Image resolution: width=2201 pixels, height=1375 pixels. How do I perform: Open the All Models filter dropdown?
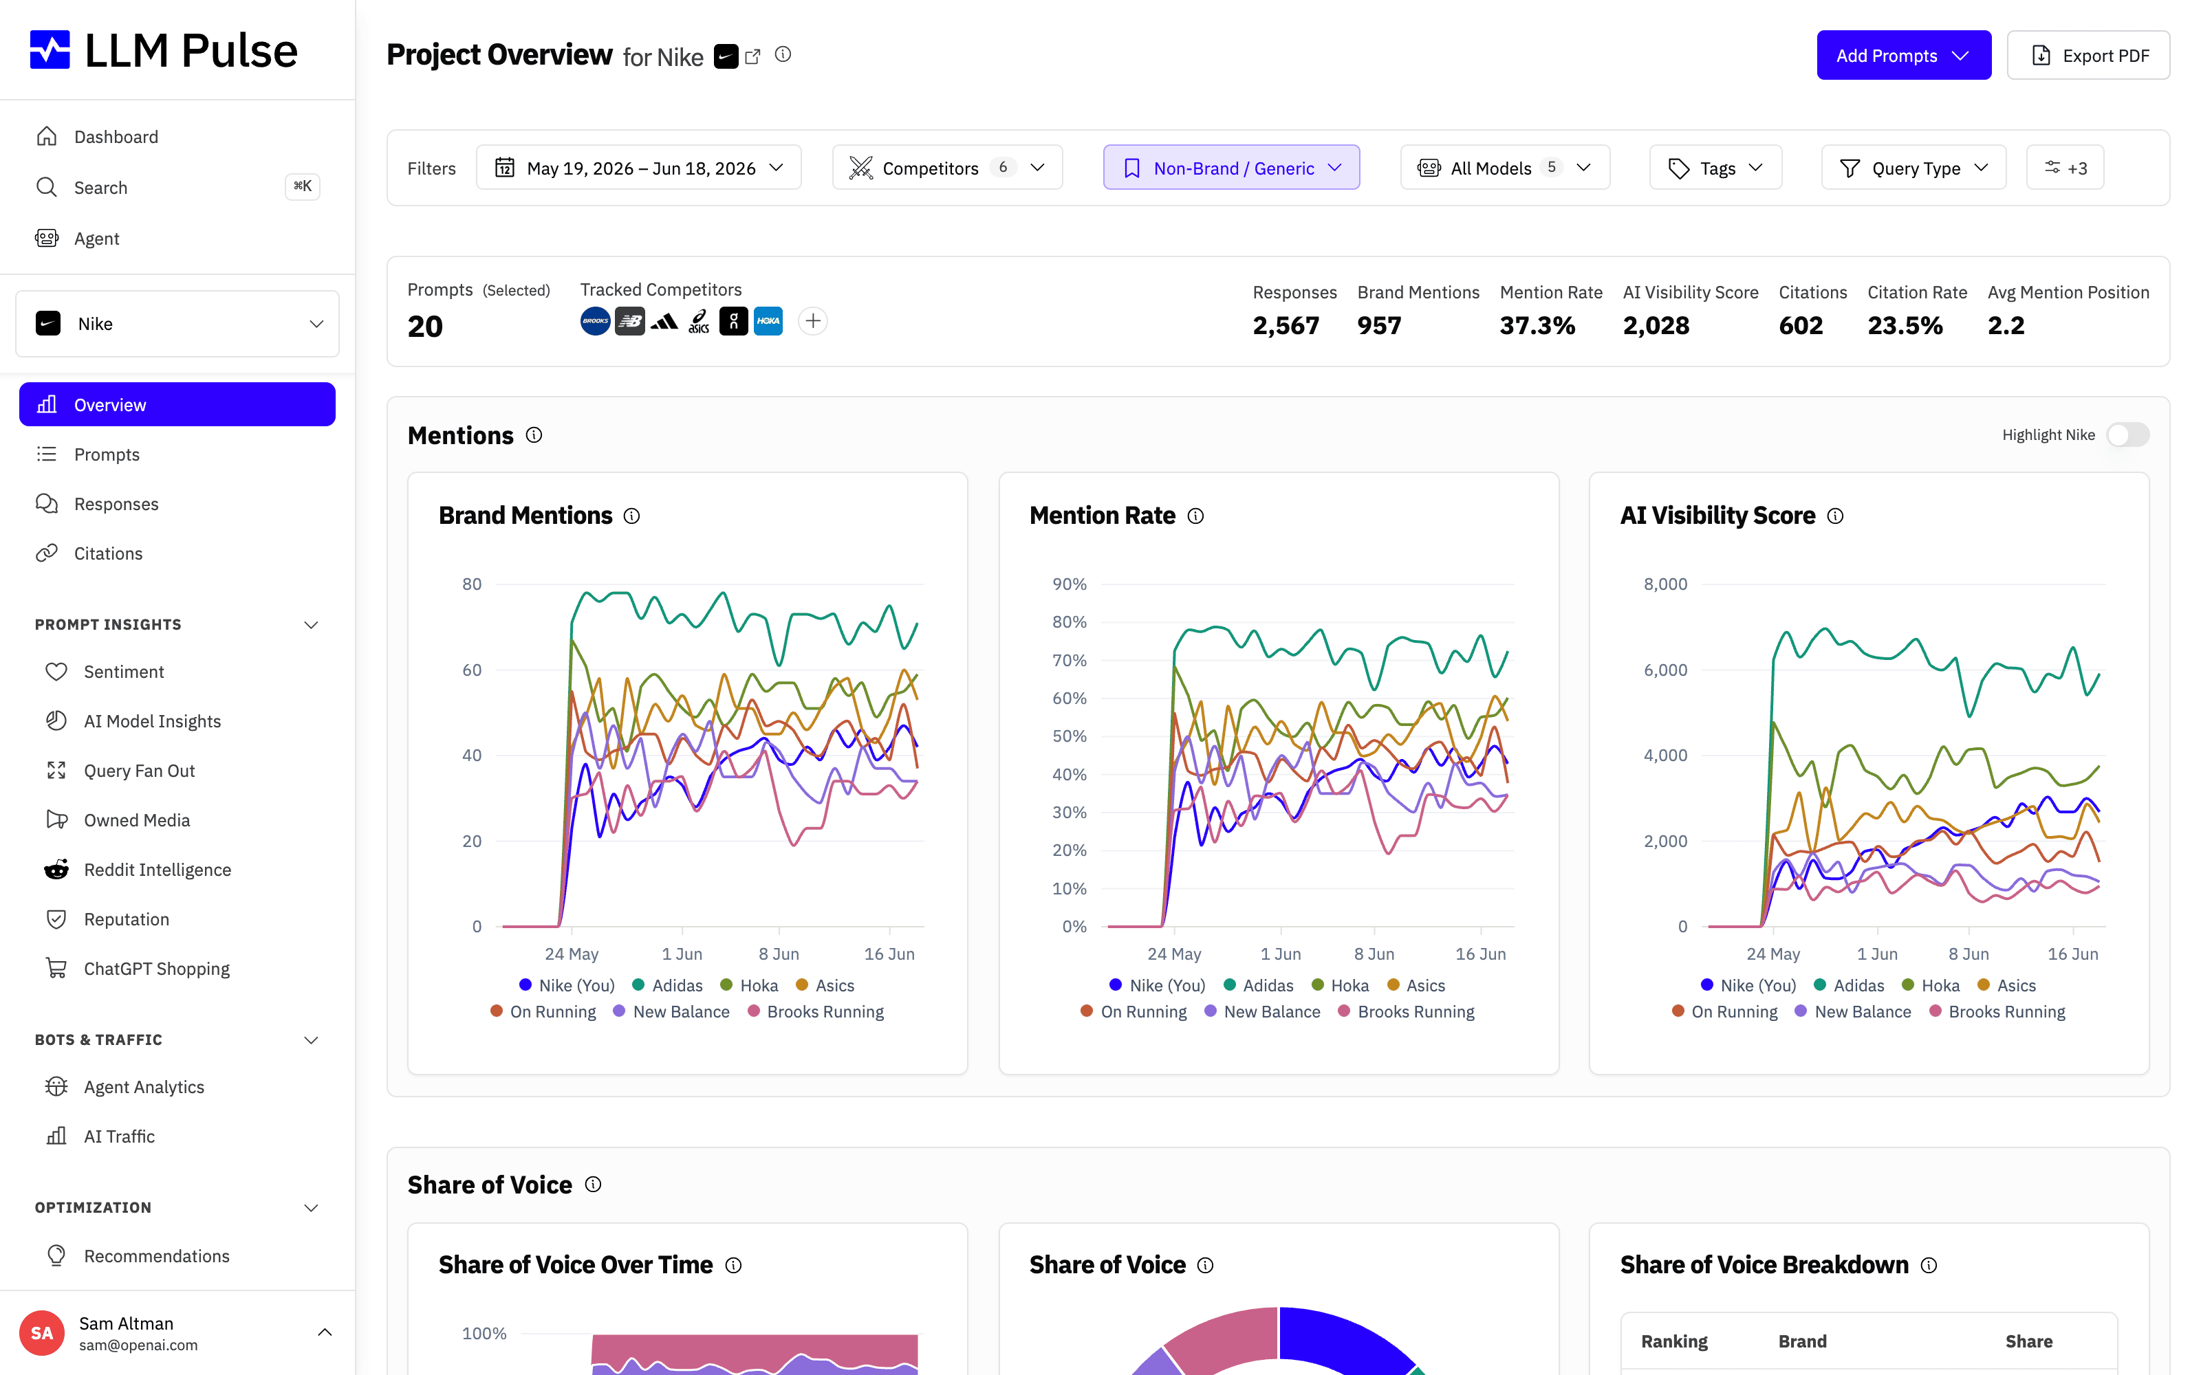pos(1504,168)
